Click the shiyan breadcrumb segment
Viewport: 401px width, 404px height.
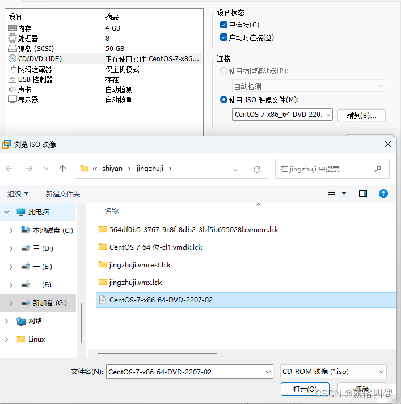pos(112,169)
